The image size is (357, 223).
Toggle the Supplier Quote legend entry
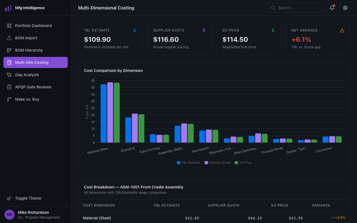218,162
